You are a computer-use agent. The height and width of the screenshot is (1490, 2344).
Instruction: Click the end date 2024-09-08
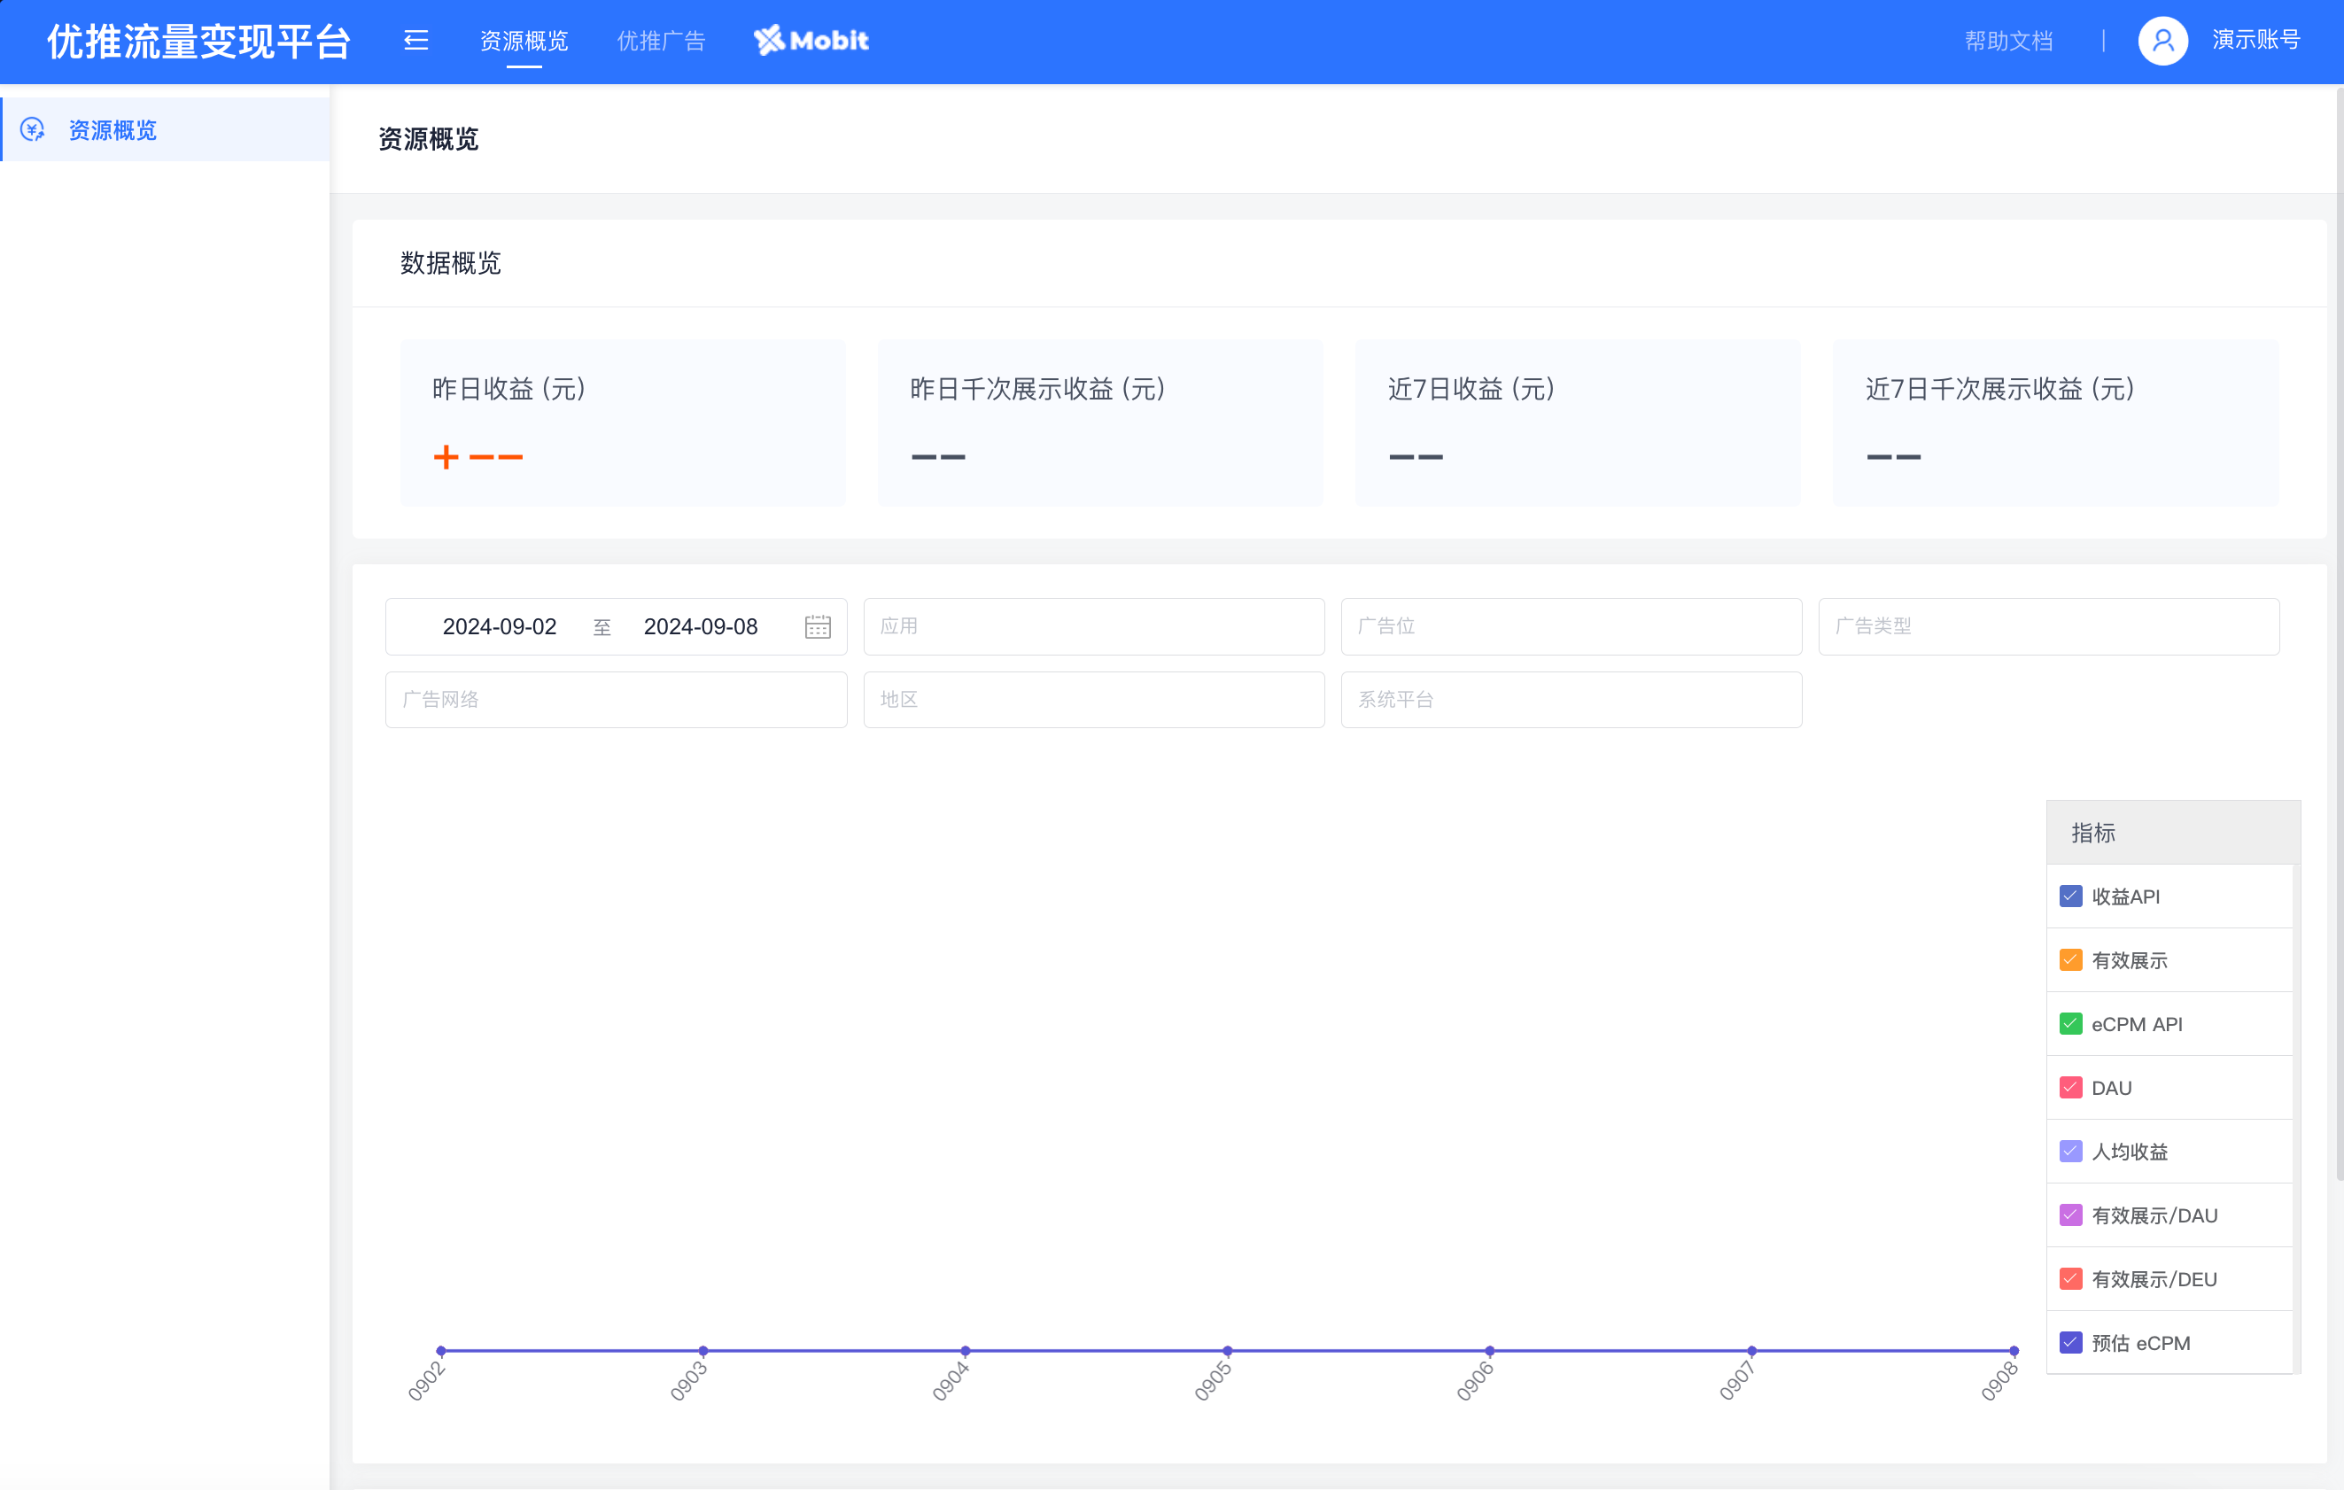click(x=700, y=627)
